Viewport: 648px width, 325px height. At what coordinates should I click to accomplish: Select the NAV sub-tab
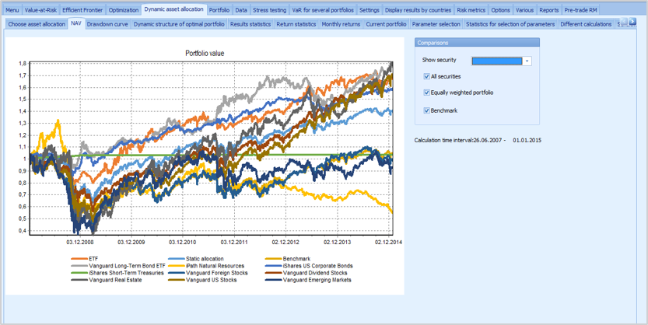pos(76,23)
